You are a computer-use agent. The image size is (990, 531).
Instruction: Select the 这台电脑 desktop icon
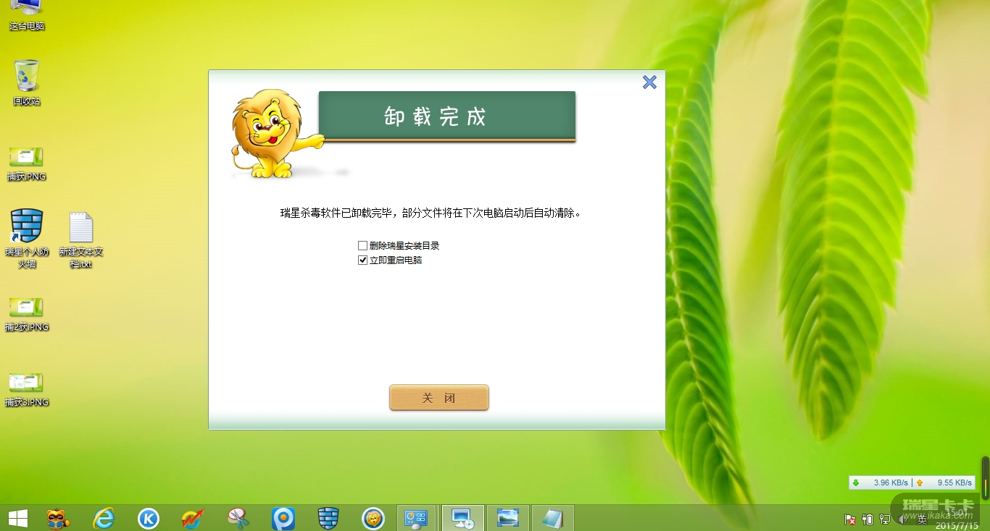tap(27, 16)
